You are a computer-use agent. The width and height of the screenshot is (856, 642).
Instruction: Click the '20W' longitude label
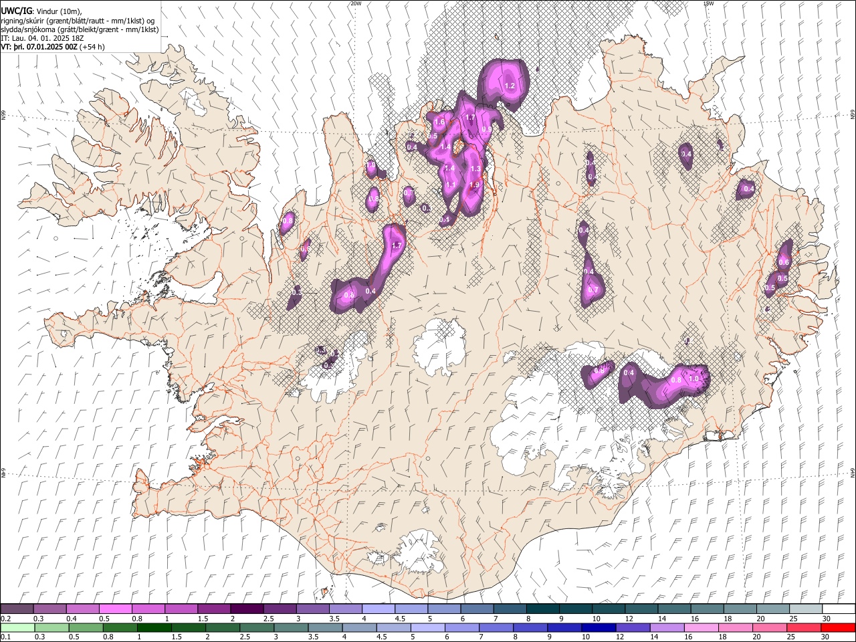(356, 3)
